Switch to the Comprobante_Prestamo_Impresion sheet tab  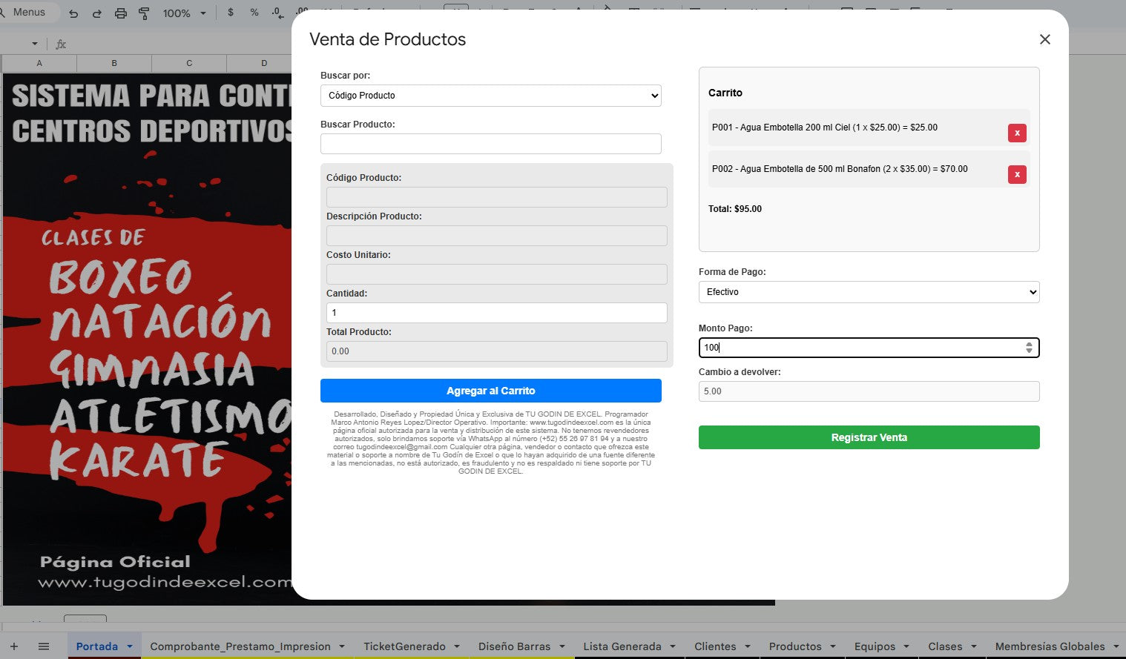(x=240, y=646)
